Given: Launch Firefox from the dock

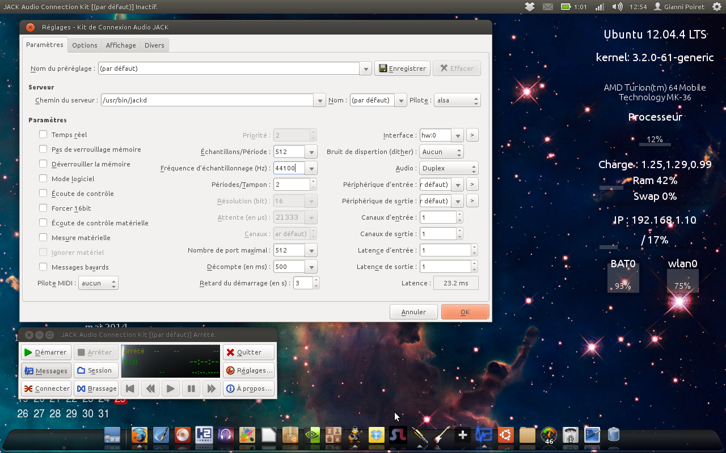Looking at the screenshot, I should [x=139, y=435].
